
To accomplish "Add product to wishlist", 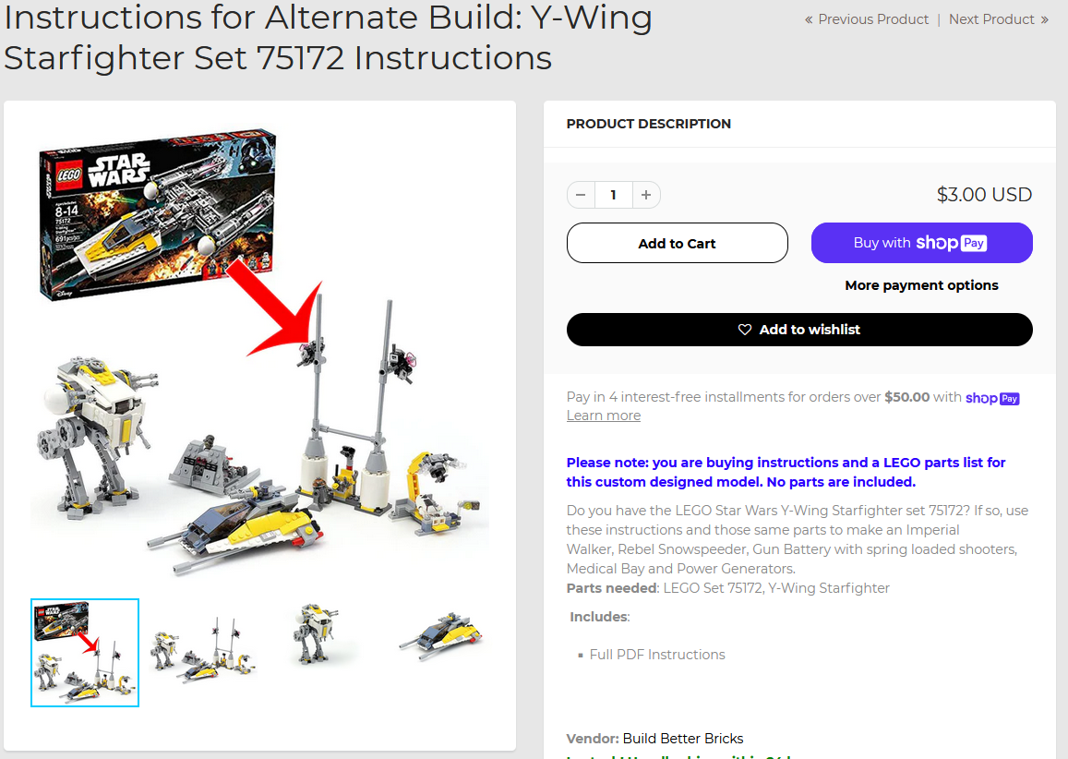I will 799,330.
